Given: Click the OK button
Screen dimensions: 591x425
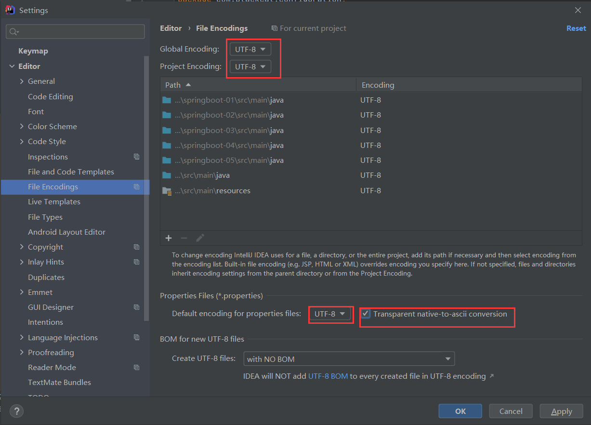Looking at the screenshot, I should click(x=460, y=411).
